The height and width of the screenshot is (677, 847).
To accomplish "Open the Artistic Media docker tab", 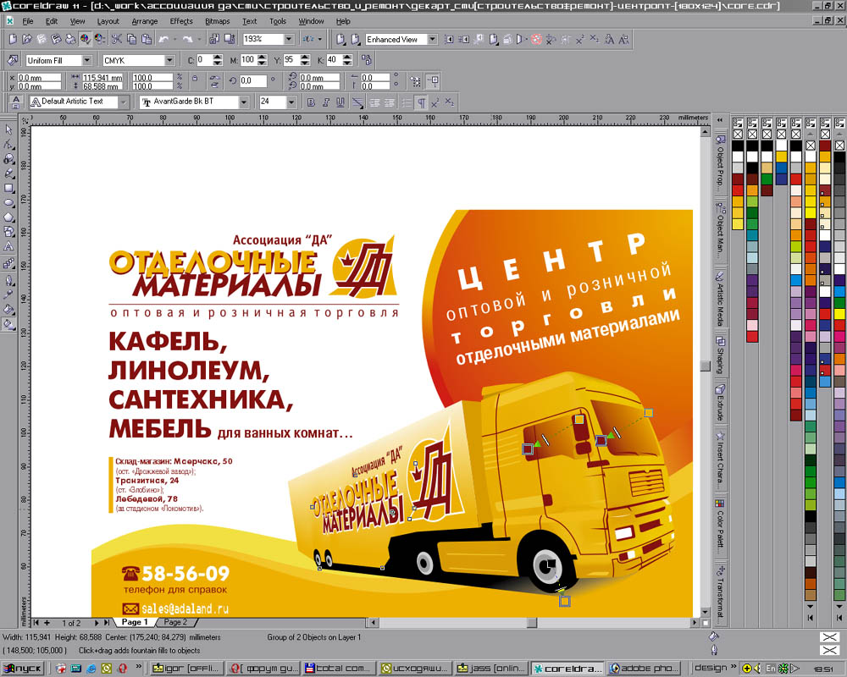I will click(x=720, y=299).
